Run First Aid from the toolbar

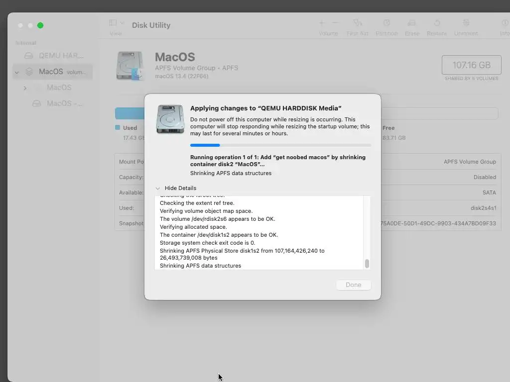(358, 22)
